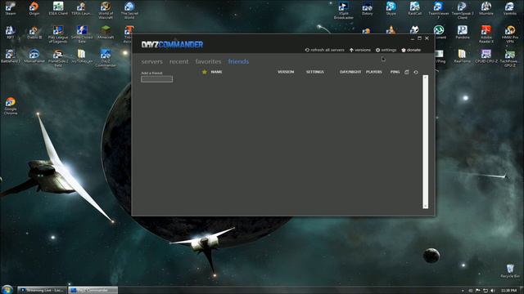
Task: Sort by the SETTINGS column header
Action: (314, 72)
